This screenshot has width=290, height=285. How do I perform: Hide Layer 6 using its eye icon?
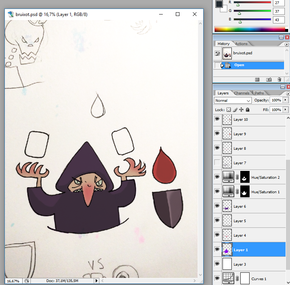pyautogui.click(x=217, y=206)
